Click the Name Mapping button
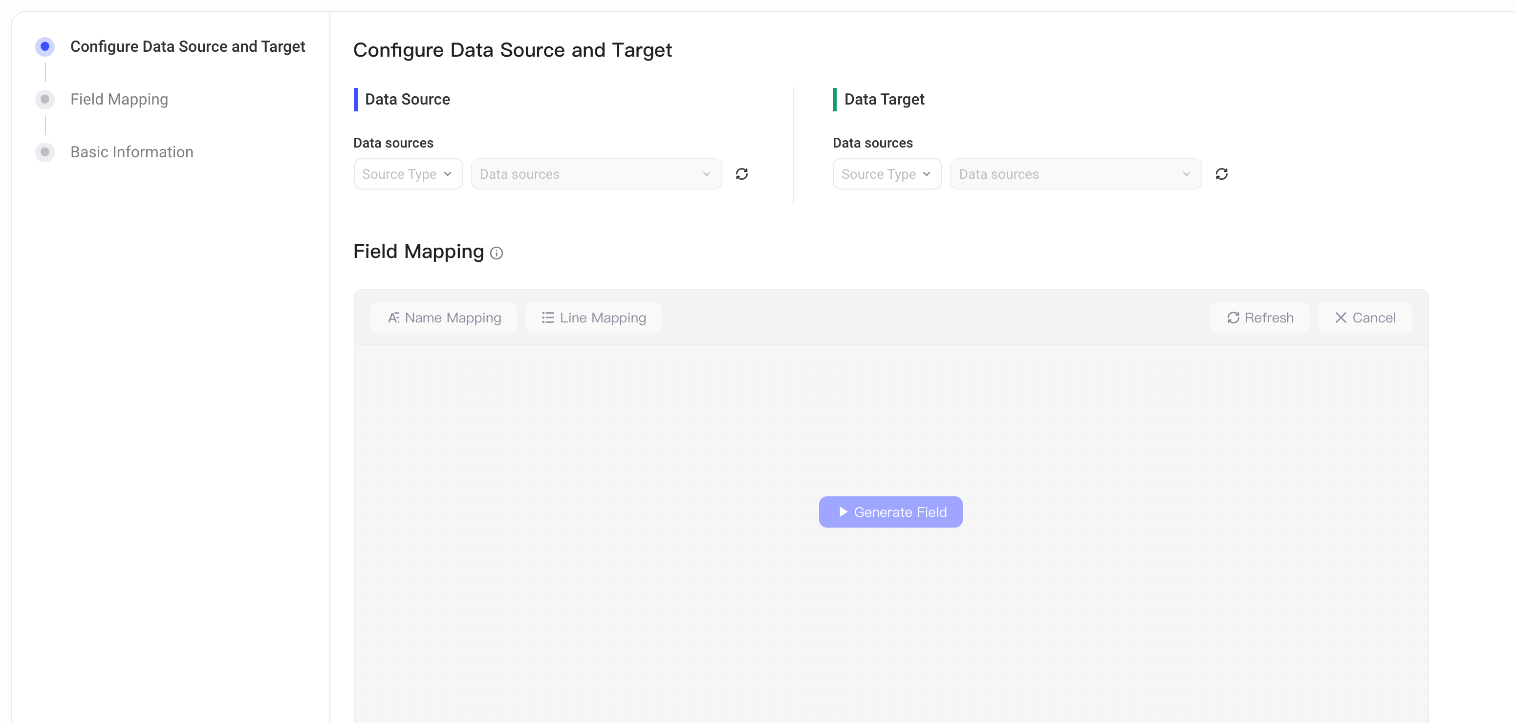The image size is (1515, 723). tap(444, 318)
